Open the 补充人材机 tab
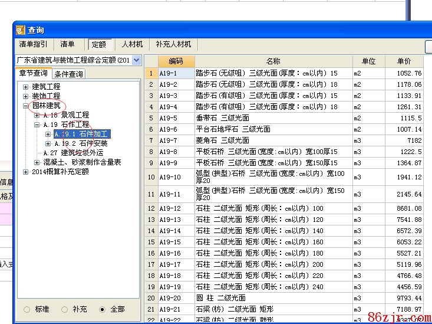 pos(173,44)
